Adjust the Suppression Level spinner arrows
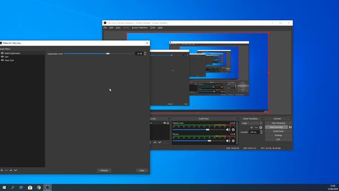Viewport: 339px width, 191px height. point(145,54)
